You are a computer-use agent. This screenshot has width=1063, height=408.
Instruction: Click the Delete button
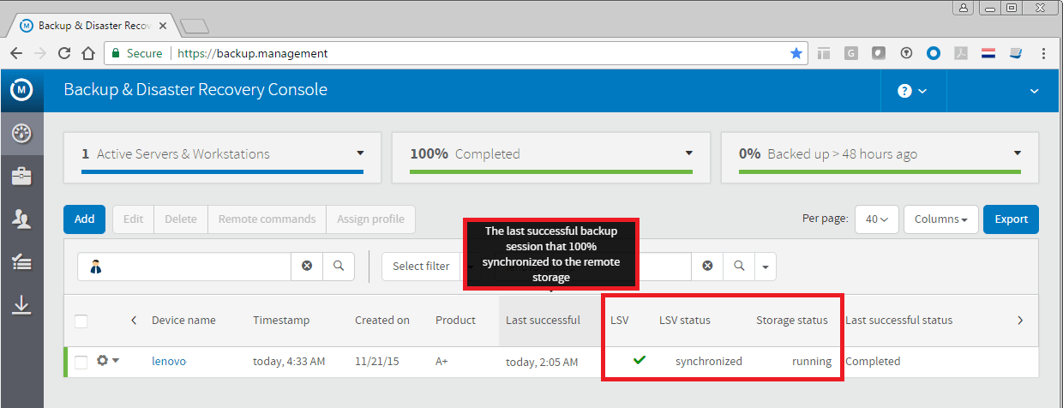click(181, 219)
